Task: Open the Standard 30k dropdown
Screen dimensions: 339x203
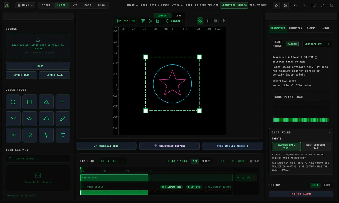Action: (x=317, y=44)
